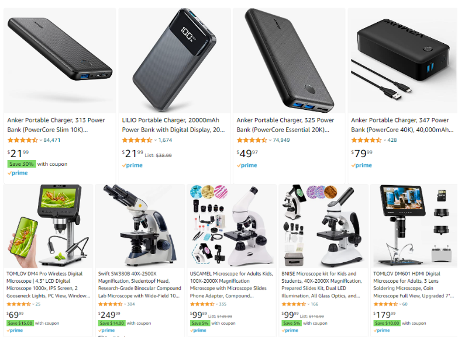Viewport: 458px width, 337px height.
Task: Click the $99.89 price of USCAMEL microscope
Action: click(x=198, y=315)
